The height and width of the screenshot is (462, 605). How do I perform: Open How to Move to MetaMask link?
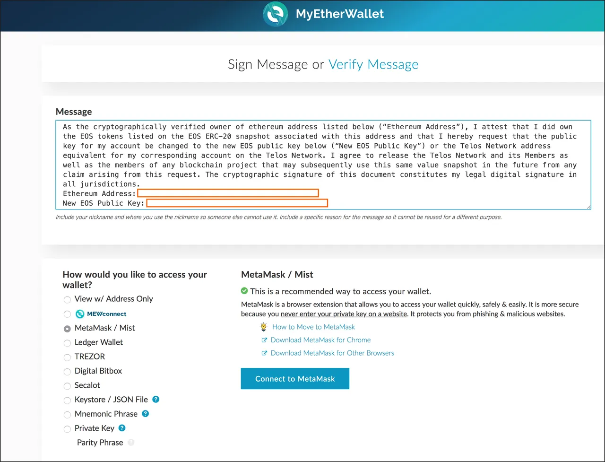pos(313,327)
